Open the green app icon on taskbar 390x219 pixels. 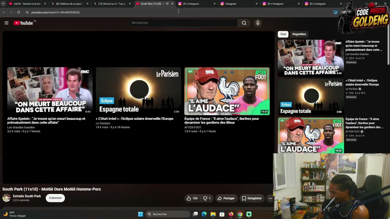(249, 214)
